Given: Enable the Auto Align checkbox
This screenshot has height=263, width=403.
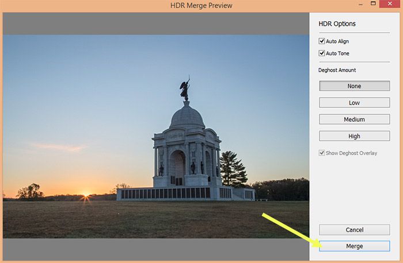Looking at the screenshot, I should pyautogui.click(x=322, y=41).
